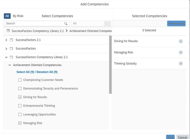190x139 pixels.
Task: Enable Entrepreneurial Thinking checkbox
Action: coord(20,106)
